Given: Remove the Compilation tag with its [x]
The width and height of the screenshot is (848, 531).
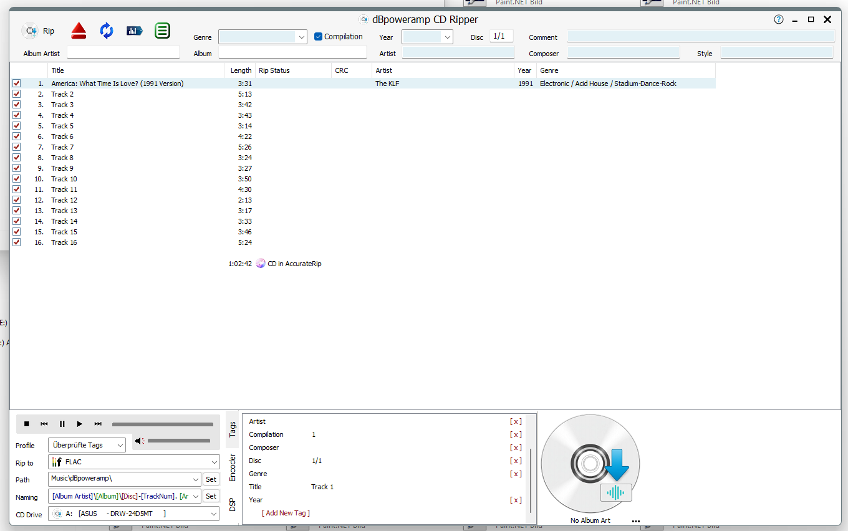Looking at the screenshot, I should pos(516,435).
